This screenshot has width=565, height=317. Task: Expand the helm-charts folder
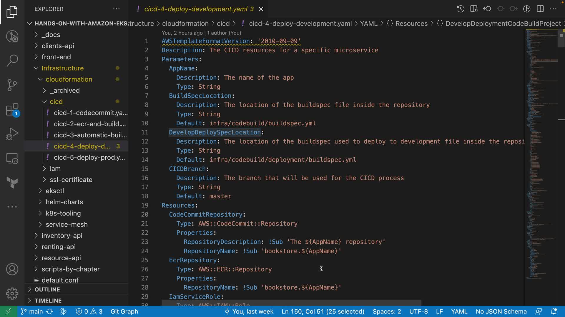coord(64,202)
